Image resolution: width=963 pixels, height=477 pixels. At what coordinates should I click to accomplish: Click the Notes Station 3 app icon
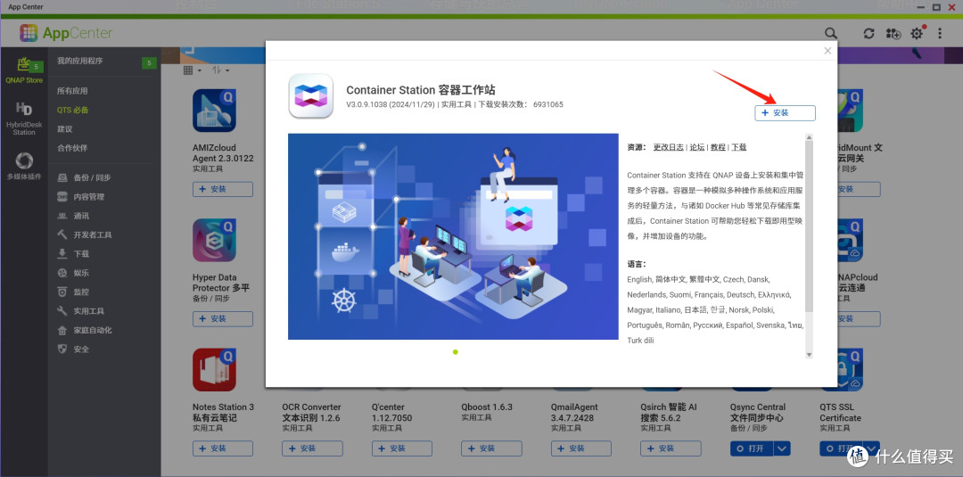(x=214, y=370)
